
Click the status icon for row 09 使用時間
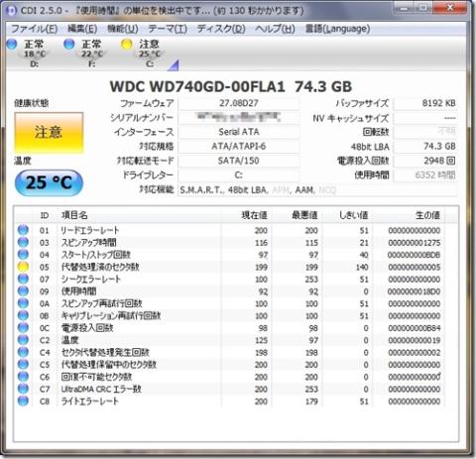tap(23, 291)
